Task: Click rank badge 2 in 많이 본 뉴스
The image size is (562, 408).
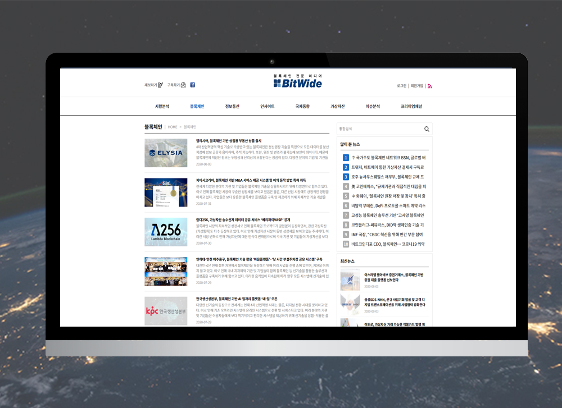Action: 346,167
